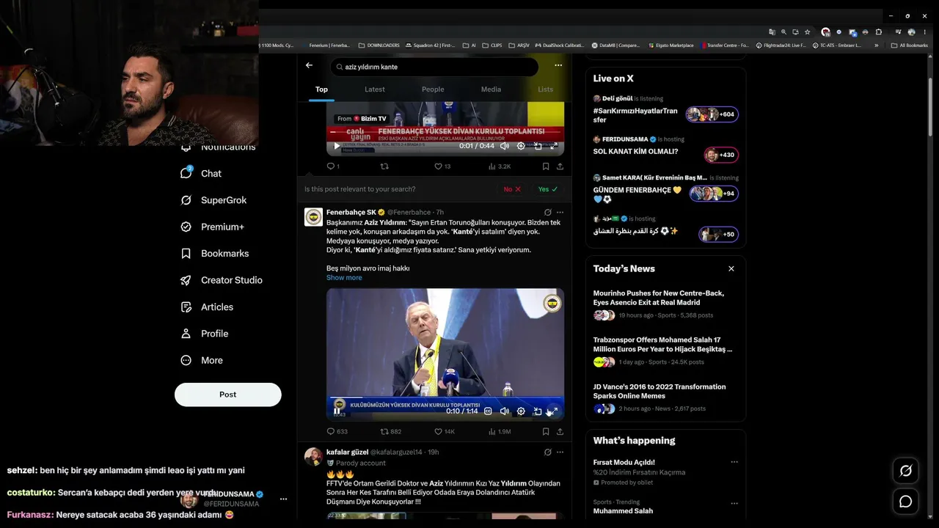939x528 pixels.
Task: Seek on Fenerbahçe SK video progress bar
Action: [x=445, y=398]
